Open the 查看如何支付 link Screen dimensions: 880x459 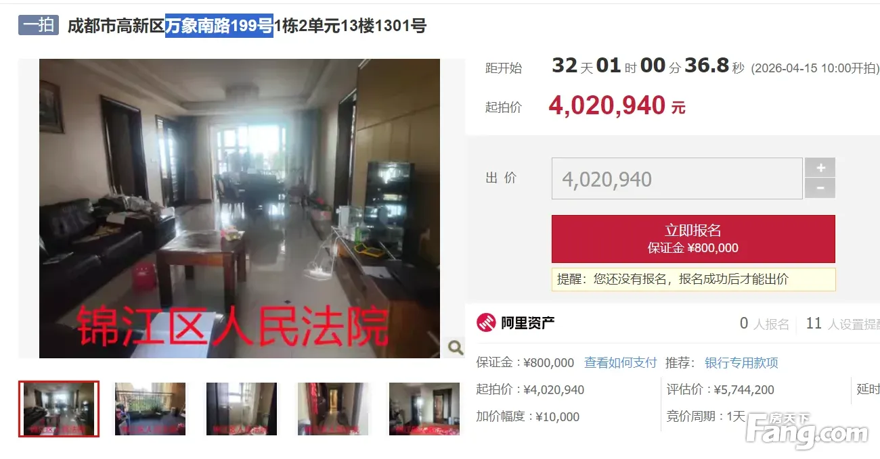click(621, 363)
